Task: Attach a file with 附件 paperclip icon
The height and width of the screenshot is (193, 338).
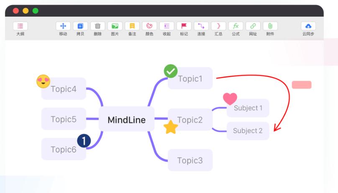Action: coord(270,26)
